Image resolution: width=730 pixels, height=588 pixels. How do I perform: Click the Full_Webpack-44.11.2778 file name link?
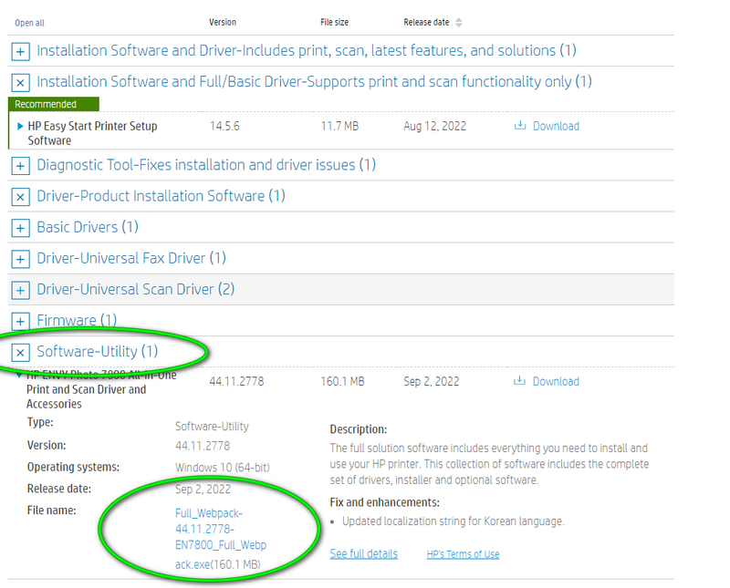(221, 538)
